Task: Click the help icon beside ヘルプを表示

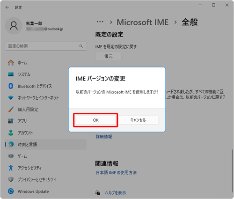Action: click(x=98, y=193)
